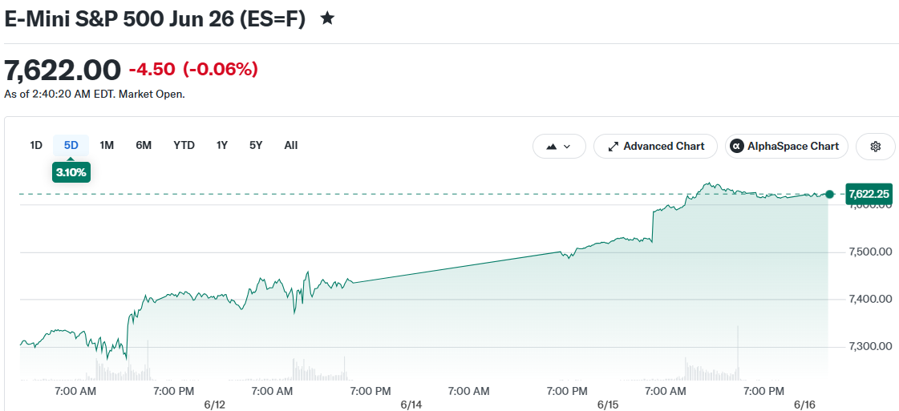Click the 7,300.00 y-axis label
899x411 pixels.
click(x=869, y=346)
